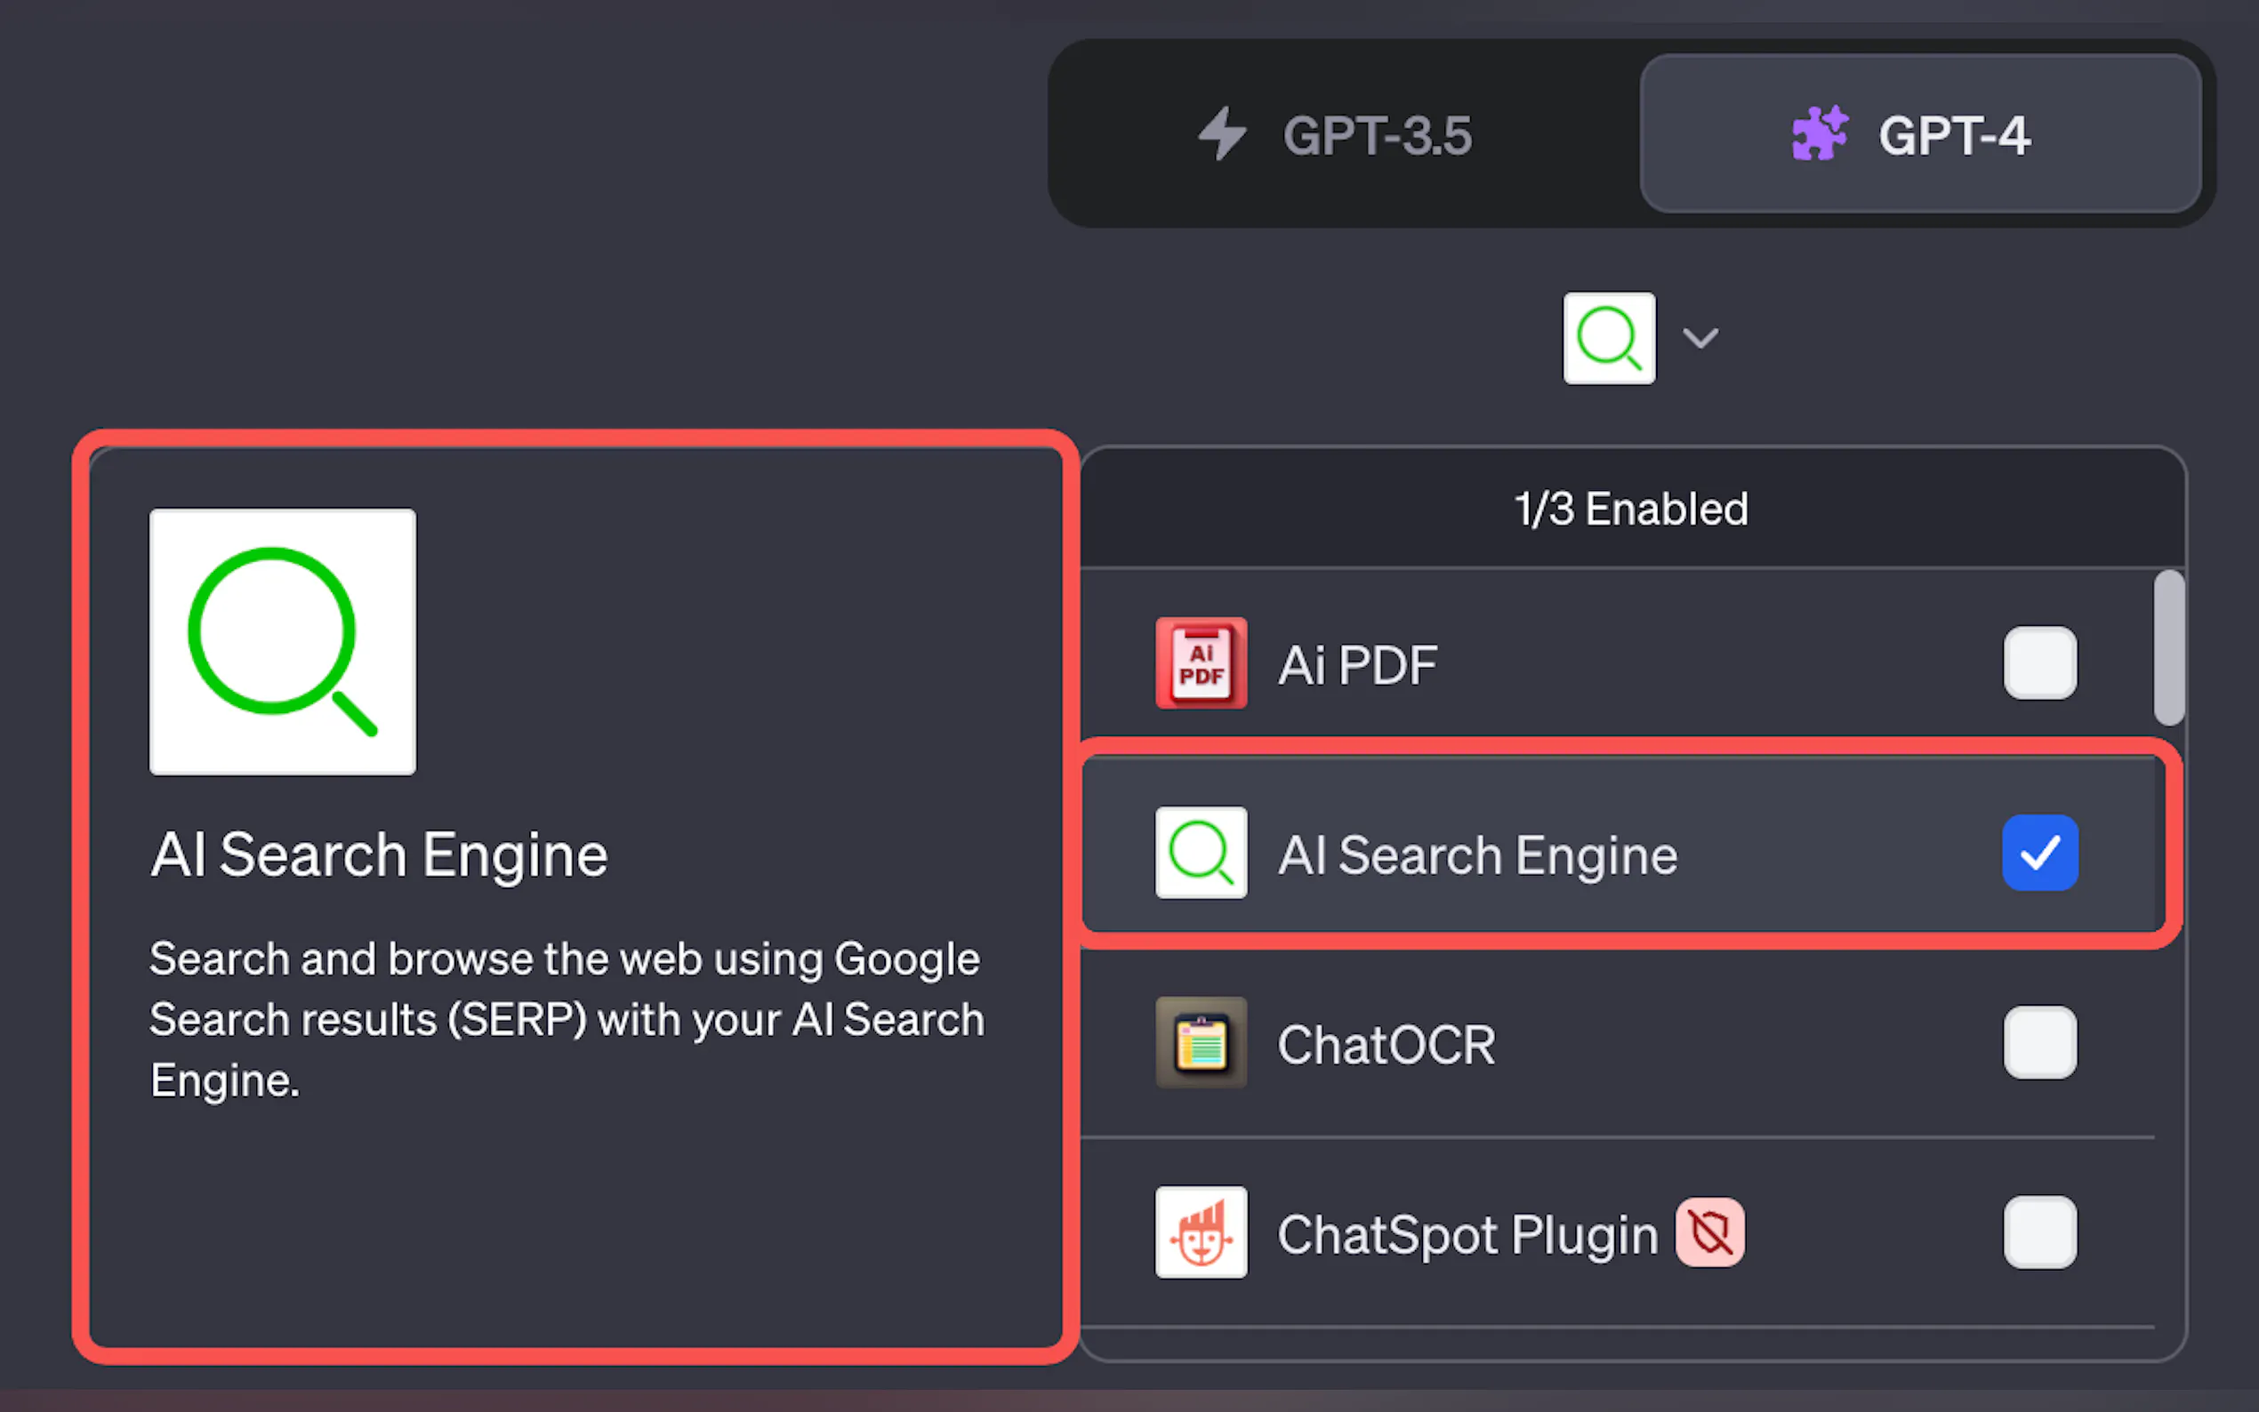The width and height of the screenshot is (2259, 1412).
Task: Click the lightning bolt GPT-3.5 icon
Action: [1221, 133]
